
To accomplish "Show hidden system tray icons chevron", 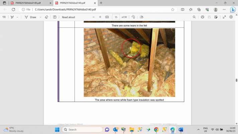I will tap(198, 130).
